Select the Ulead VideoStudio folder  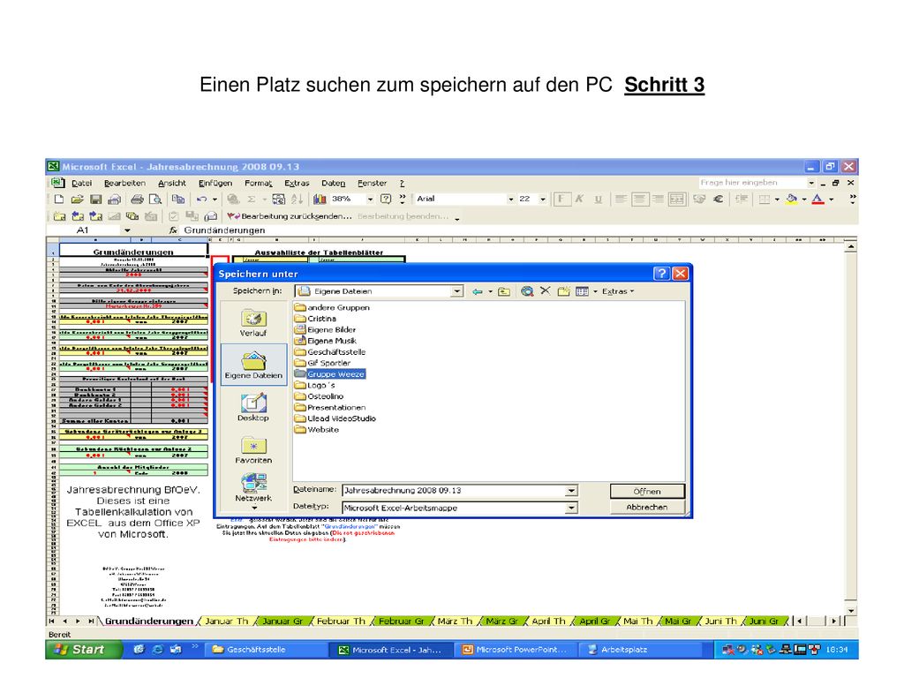[x=335, y=418]
